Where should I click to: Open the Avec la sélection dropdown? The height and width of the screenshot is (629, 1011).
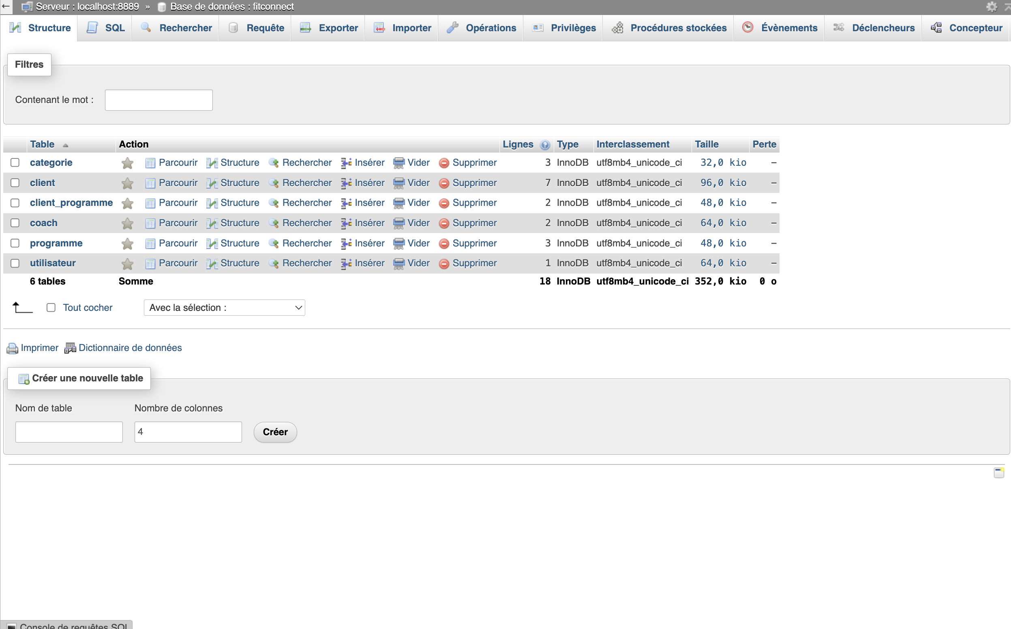point(224,308)
